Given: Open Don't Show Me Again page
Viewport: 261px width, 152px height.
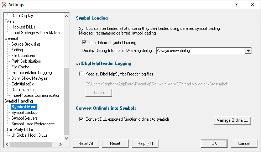Looking at the screenshot, I should [x=30, y=78].
